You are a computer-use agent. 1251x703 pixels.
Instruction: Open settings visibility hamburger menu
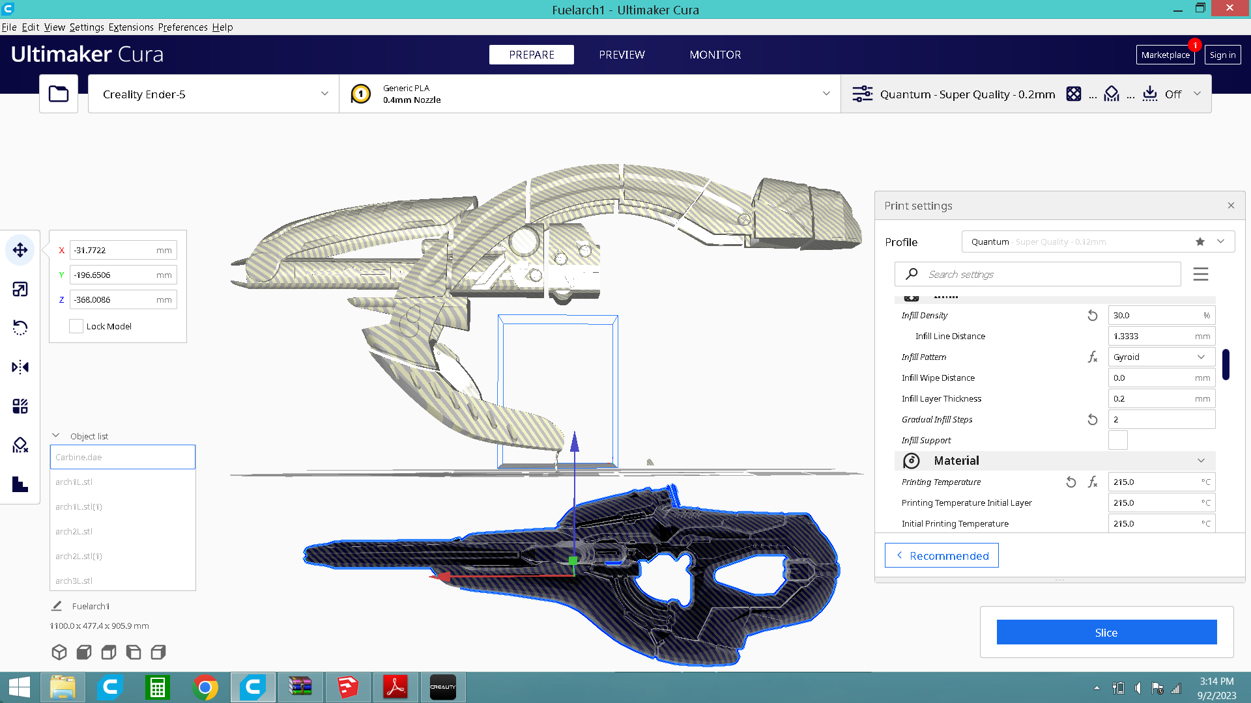click(1201, 274)
